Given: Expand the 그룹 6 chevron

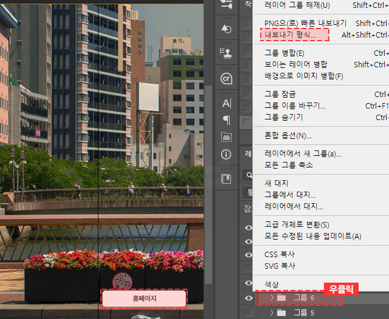Looking at the screenshot, I should [272, 297].
